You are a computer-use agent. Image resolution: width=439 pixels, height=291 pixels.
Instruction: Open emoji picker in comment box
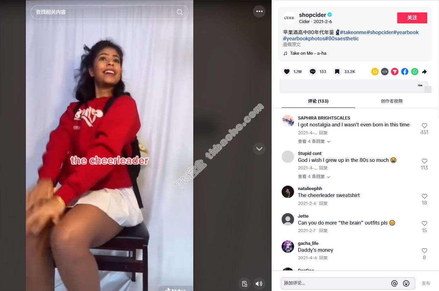coord(406,283)
